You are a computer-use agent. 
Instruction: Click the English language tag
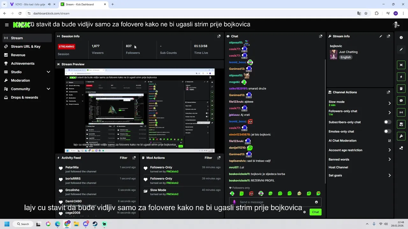coord(346,57)
